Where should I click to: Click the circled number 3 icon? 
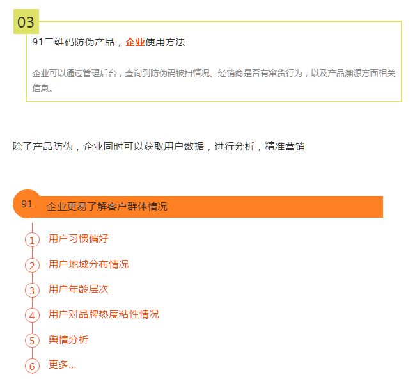33,290
